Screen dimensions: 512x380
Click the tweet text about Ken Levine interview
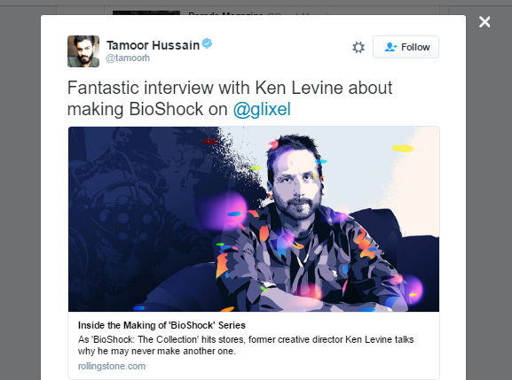coord(230,98)
